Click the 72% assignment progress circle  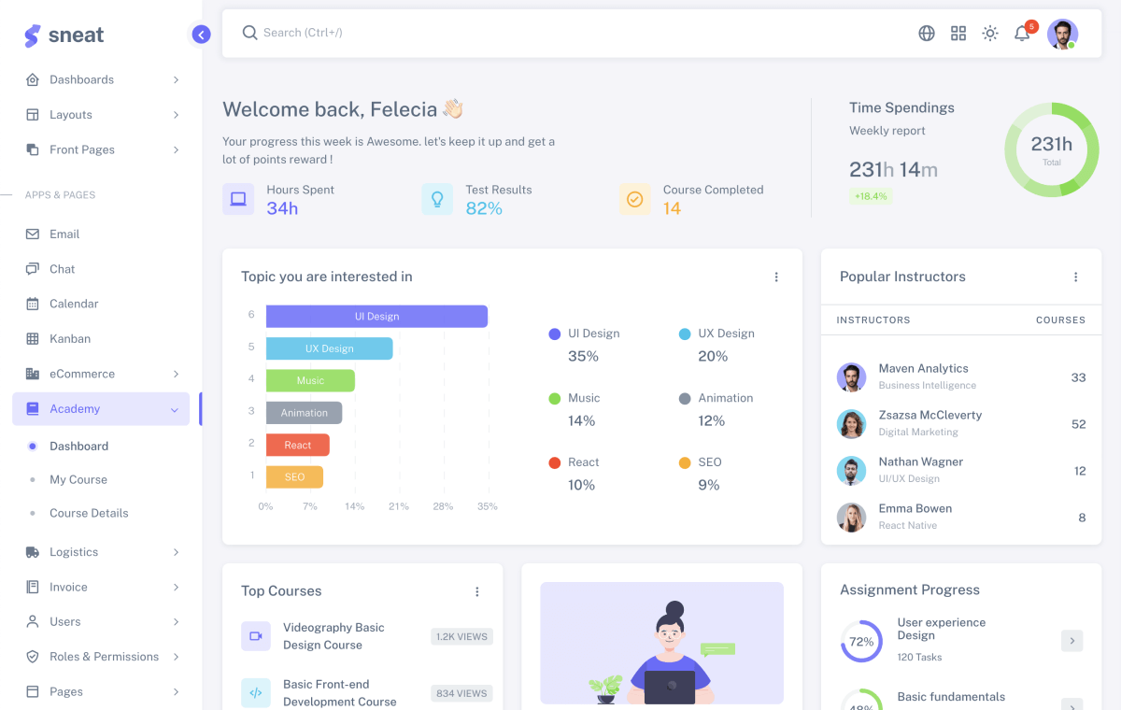tap(860, 641)
